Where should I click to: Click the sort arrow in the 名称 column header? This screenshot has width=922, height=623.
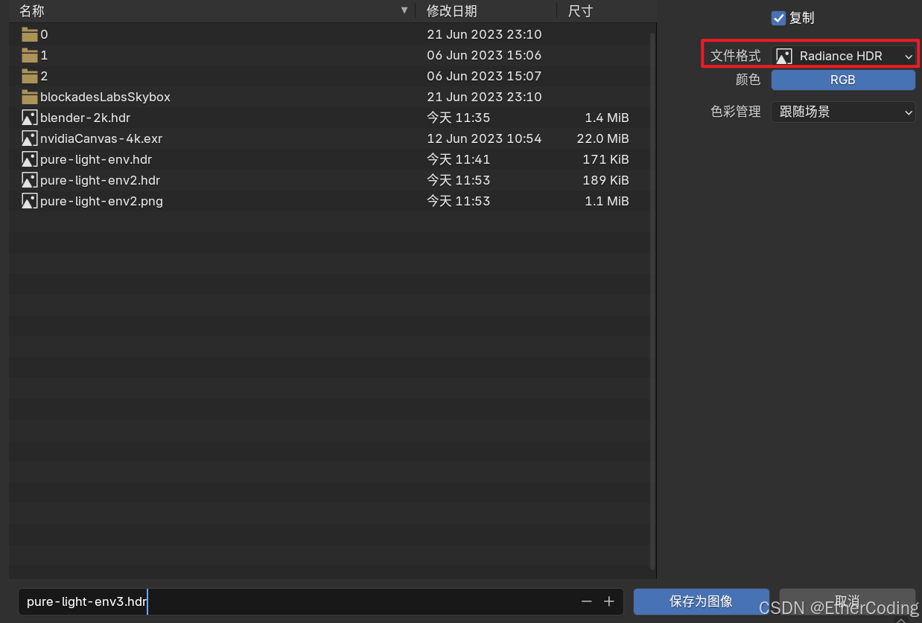(x=404, y=10)
